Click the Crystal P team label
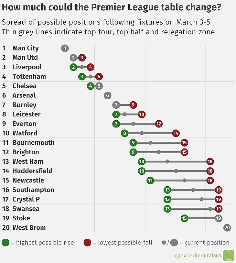 [x=26, y=199]
